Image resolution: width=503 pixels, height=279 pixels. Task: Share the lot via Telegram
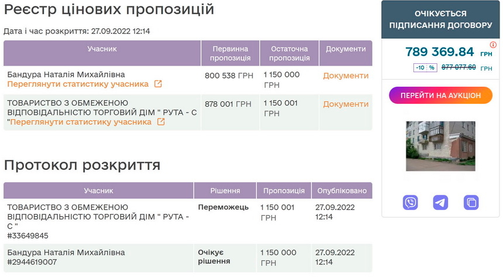point(440,203)
